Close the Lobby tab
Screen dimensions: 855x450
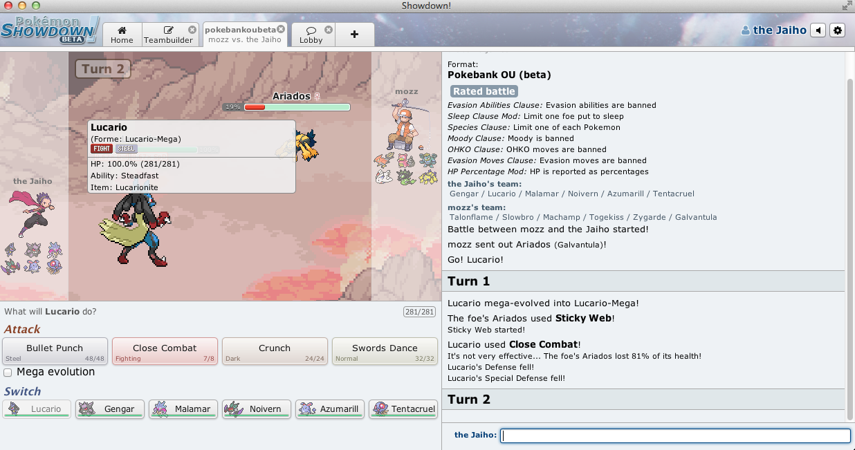click(329, 30)
